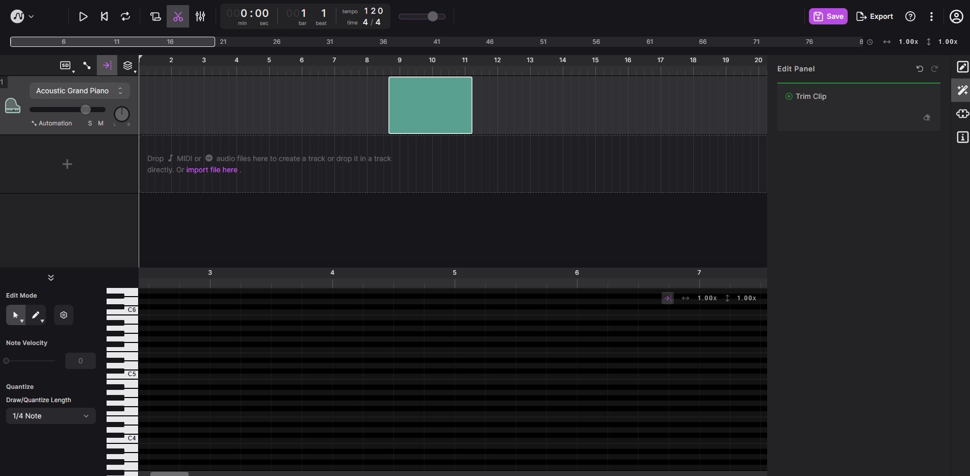Toggle the Trim Clip radio option
The height and width of the screenshot is (476, 970).
point(789,96)
